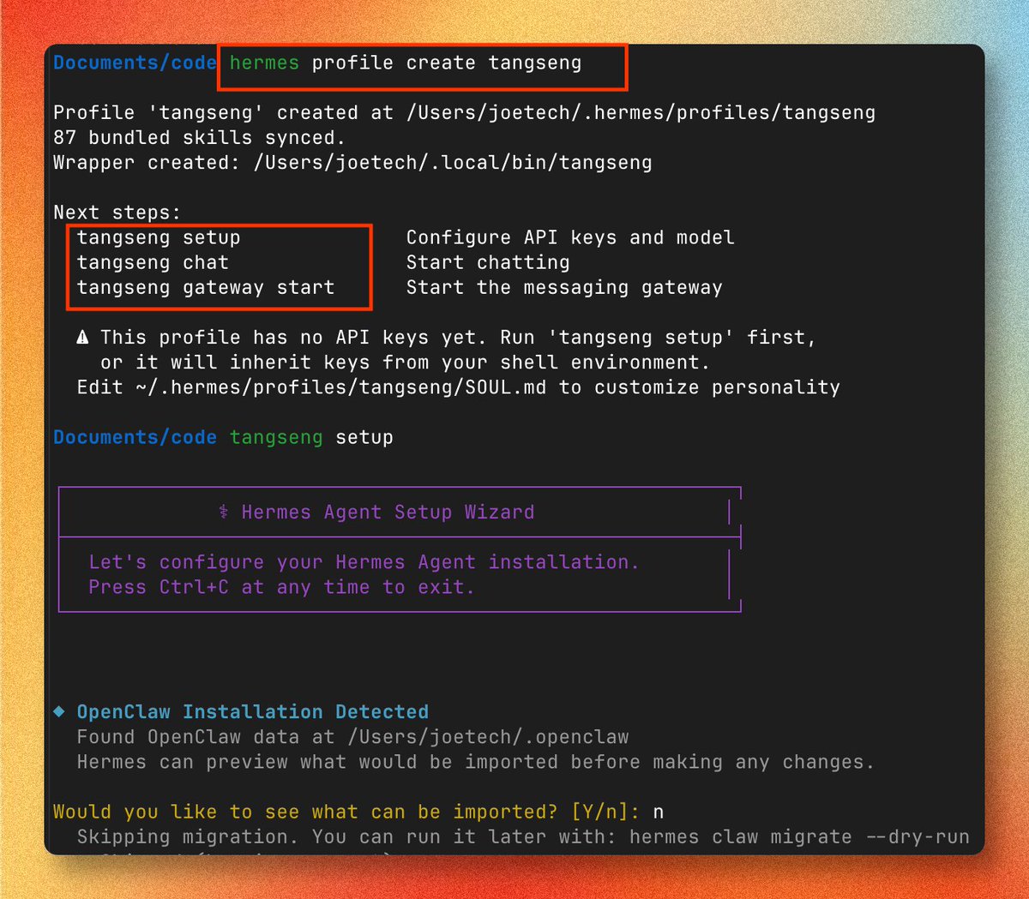Click the 'OpenClaw Installation Detected' heading
This screenshot has height=899, width=1029.
[253, 712]
